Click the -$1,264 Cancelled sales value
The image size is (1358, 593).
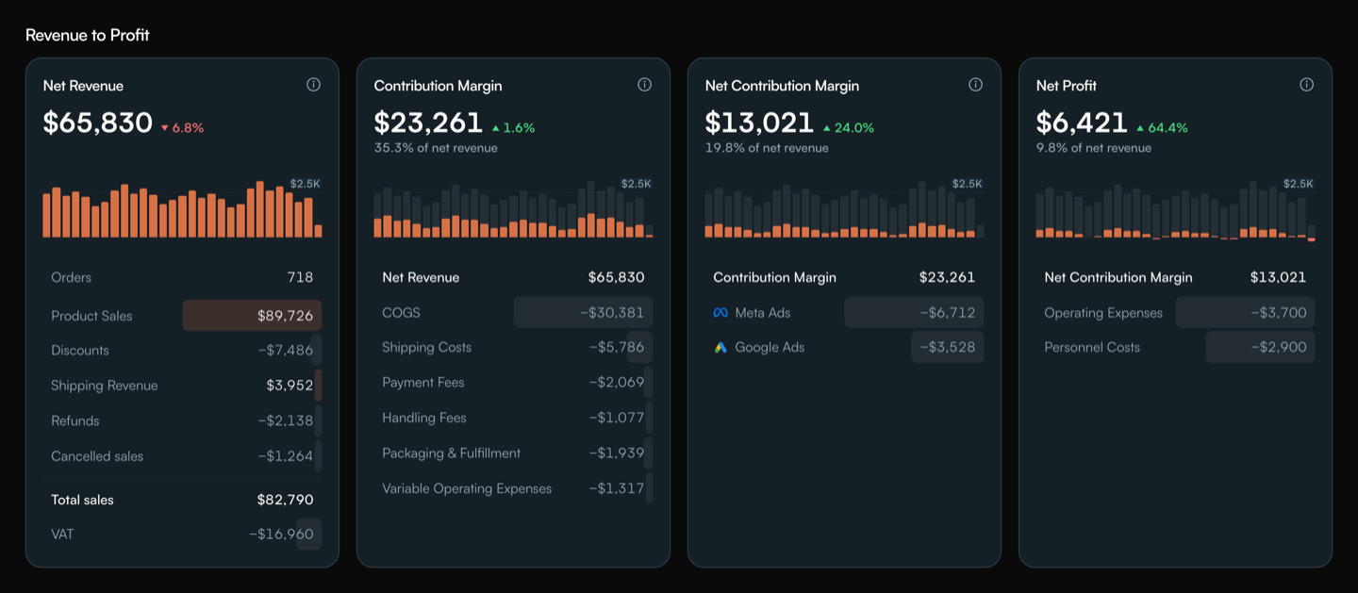point(286,456)
